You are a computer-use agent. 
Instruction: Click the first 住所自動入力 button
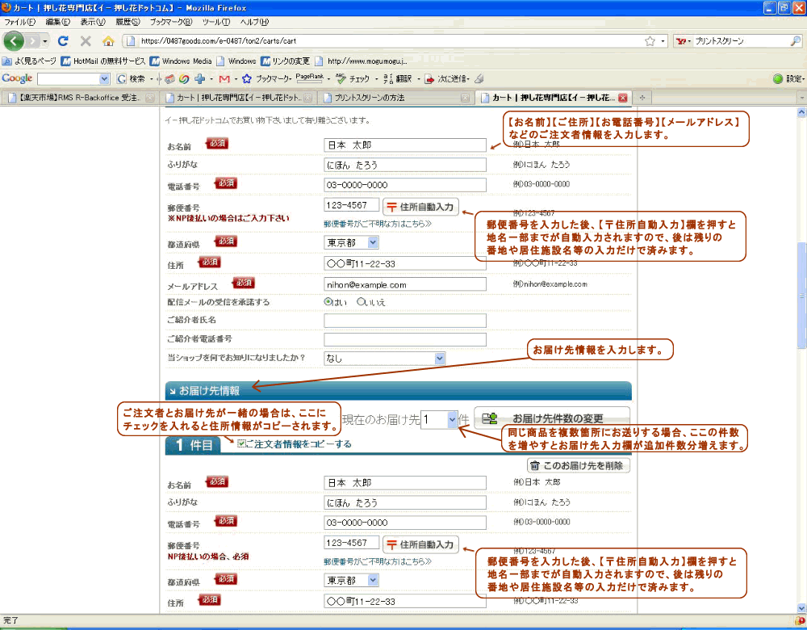(420, 207)
